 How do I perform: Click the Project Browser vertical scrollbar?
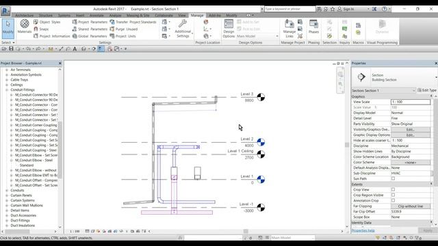(60, 149)
